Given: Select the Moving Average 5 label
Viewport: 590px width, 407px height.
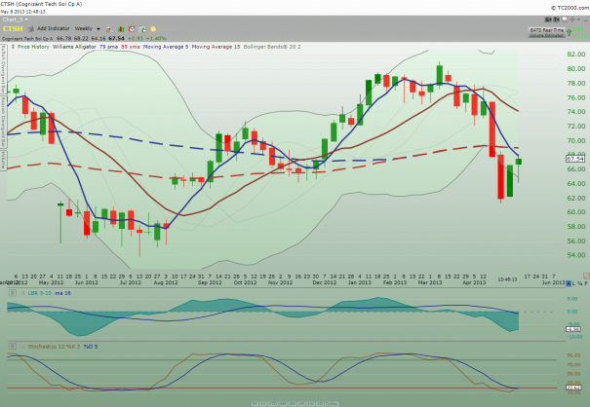Looking at the screenshot, I should pyautogui.click(x=166, y=47).
